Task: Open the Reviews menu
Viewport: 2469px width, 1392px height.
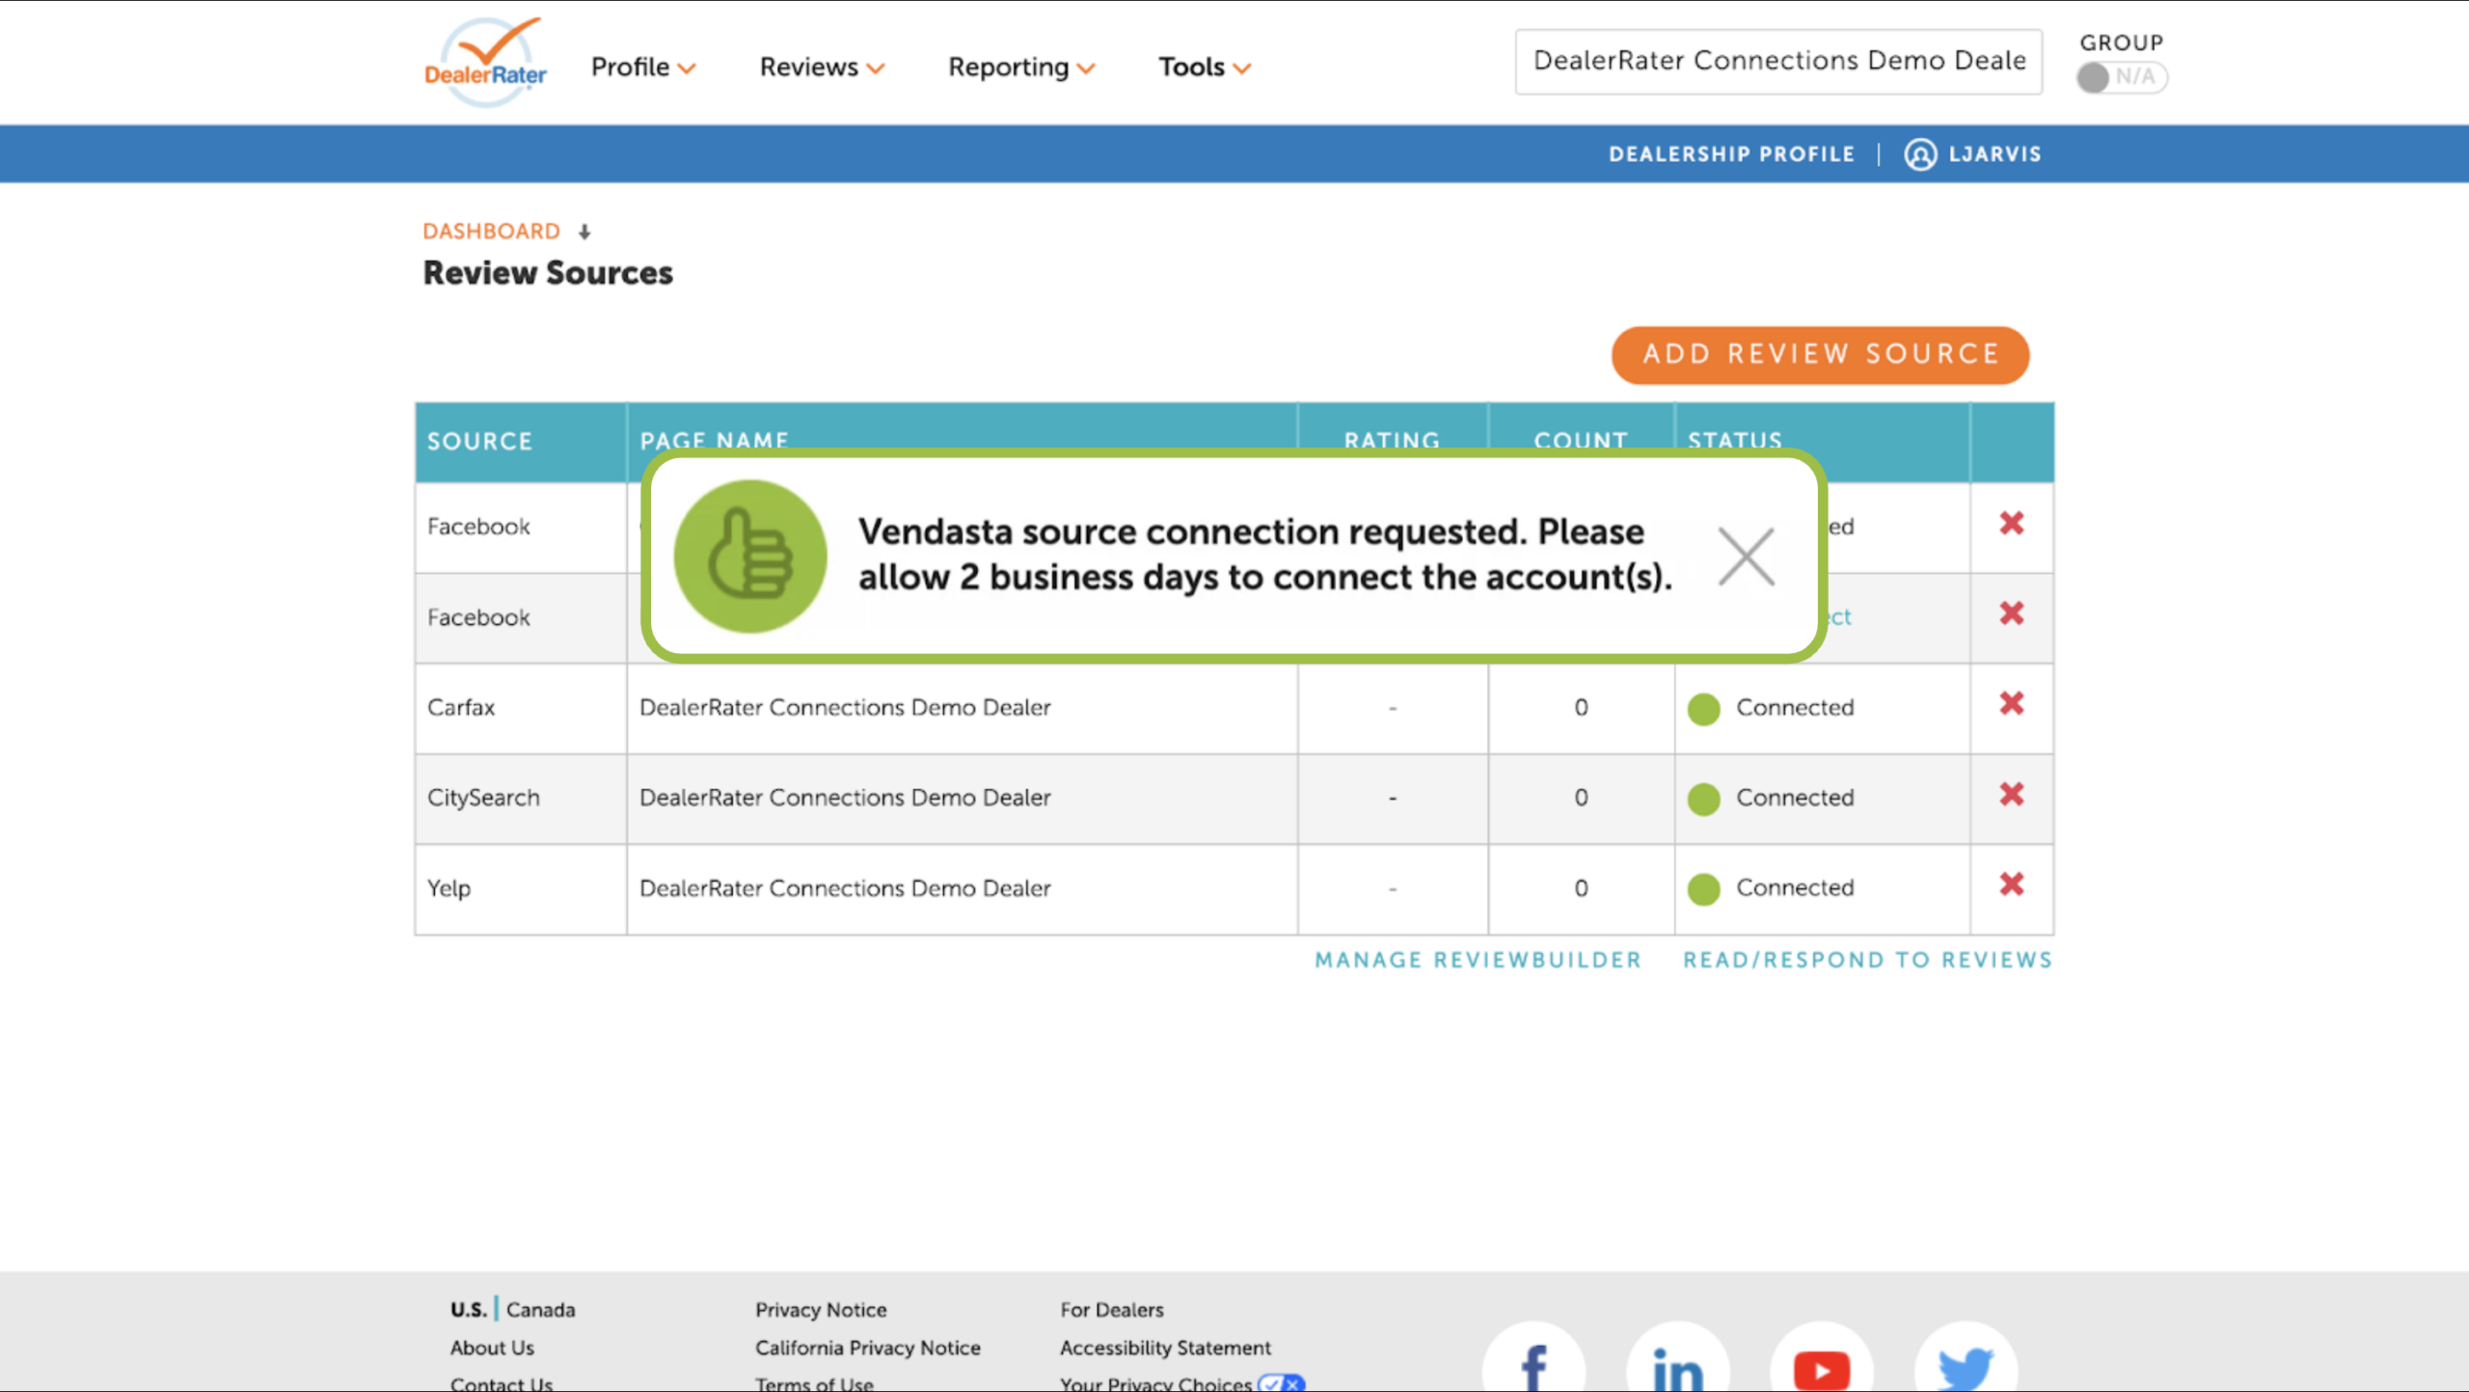Action: [x=822, y=67]
